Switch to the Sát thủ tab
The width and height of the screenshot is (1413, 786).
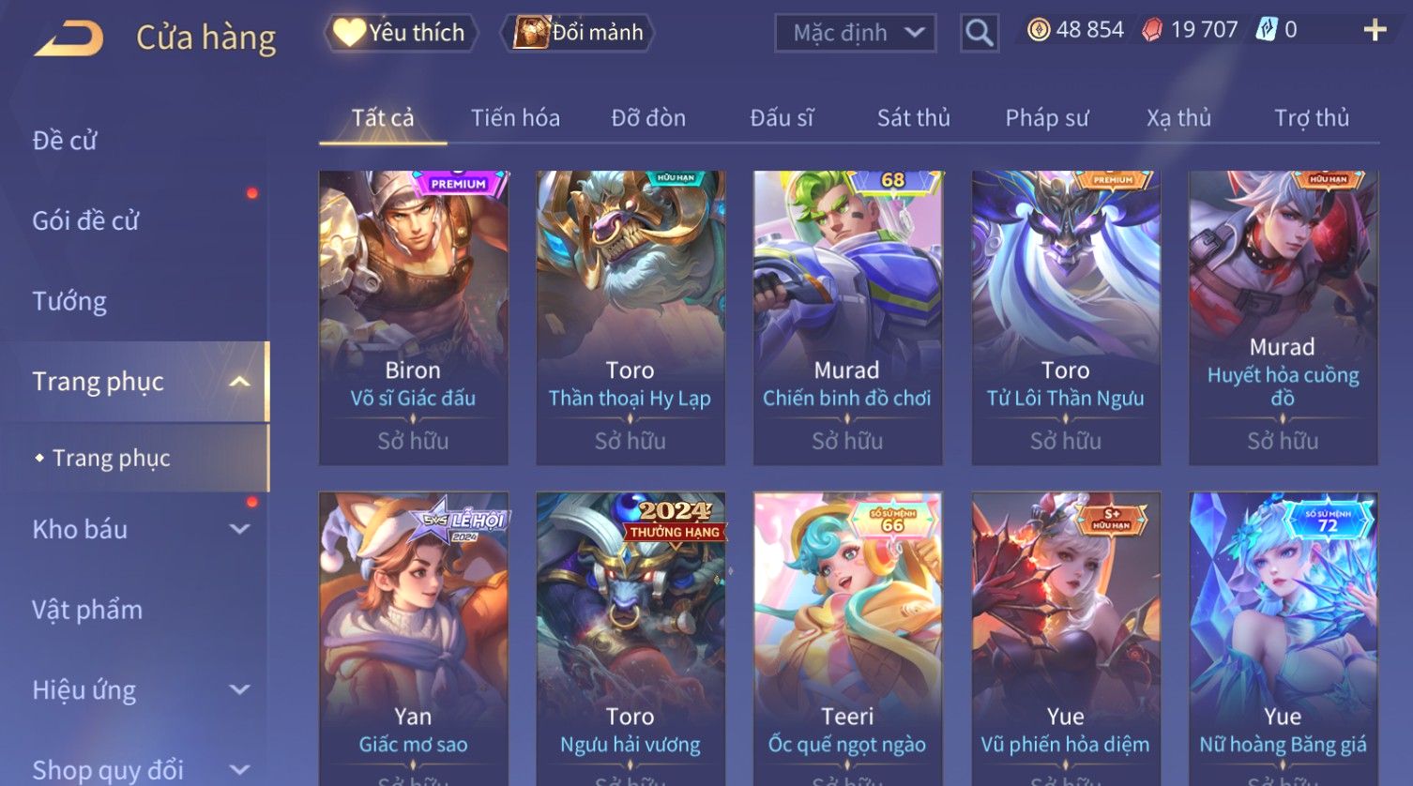[914, 118]
